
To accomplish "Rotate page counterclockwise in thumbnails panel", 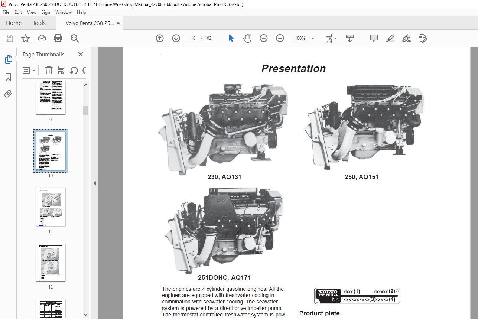I will tap(74, 70).
